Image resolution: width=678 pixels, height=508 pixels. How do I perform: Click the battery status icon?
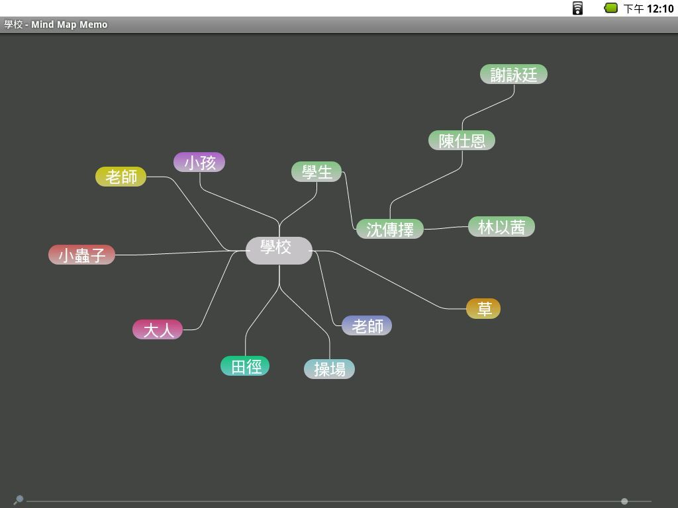[x=610, y=8]
